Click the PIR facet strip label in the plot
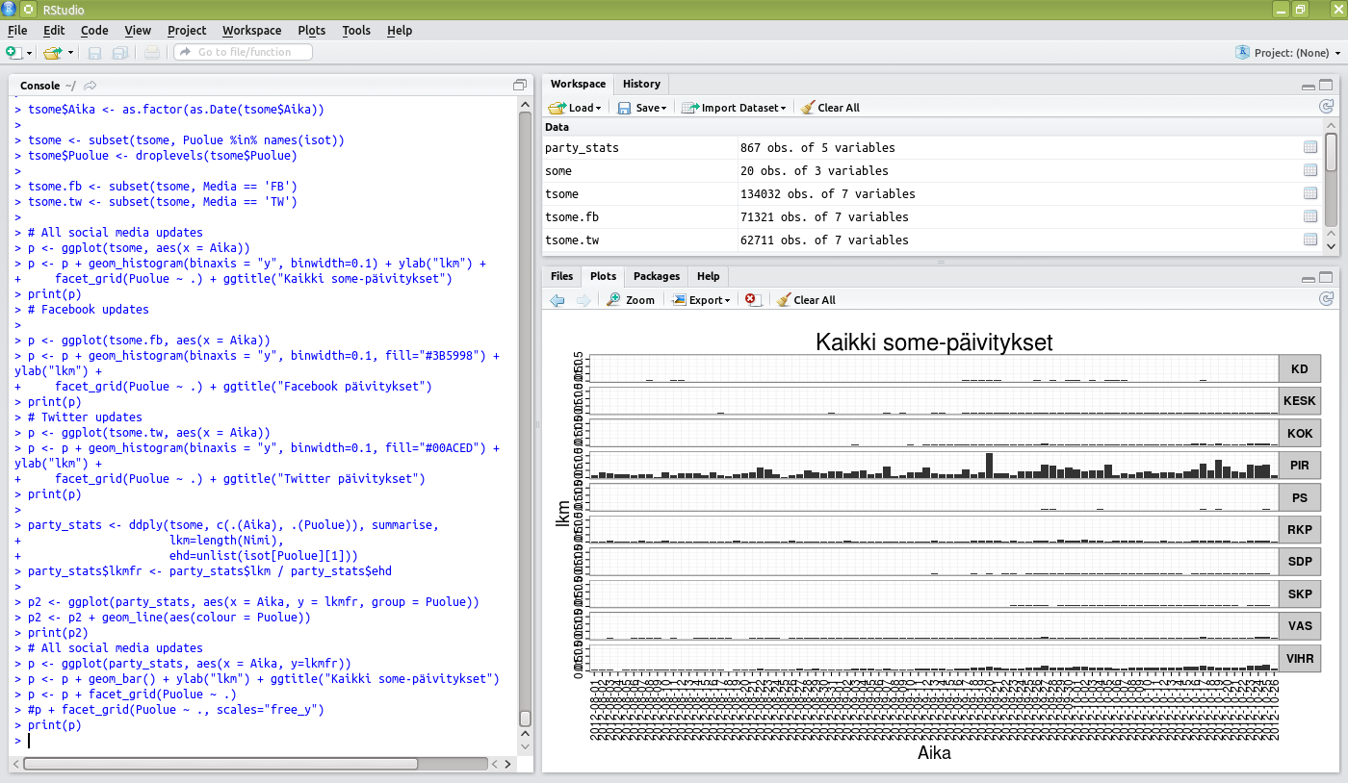The image size is (1348, 783). pyautogui.click(x=1300, y=466)
